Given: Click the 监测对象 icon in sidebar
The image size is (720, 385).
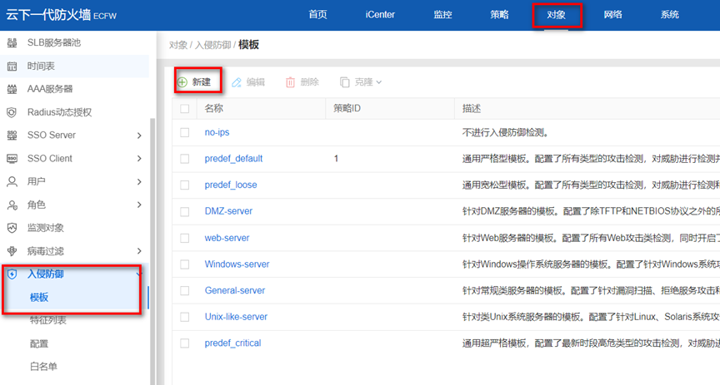Looking at the screenshot, I should click(12, 228).
